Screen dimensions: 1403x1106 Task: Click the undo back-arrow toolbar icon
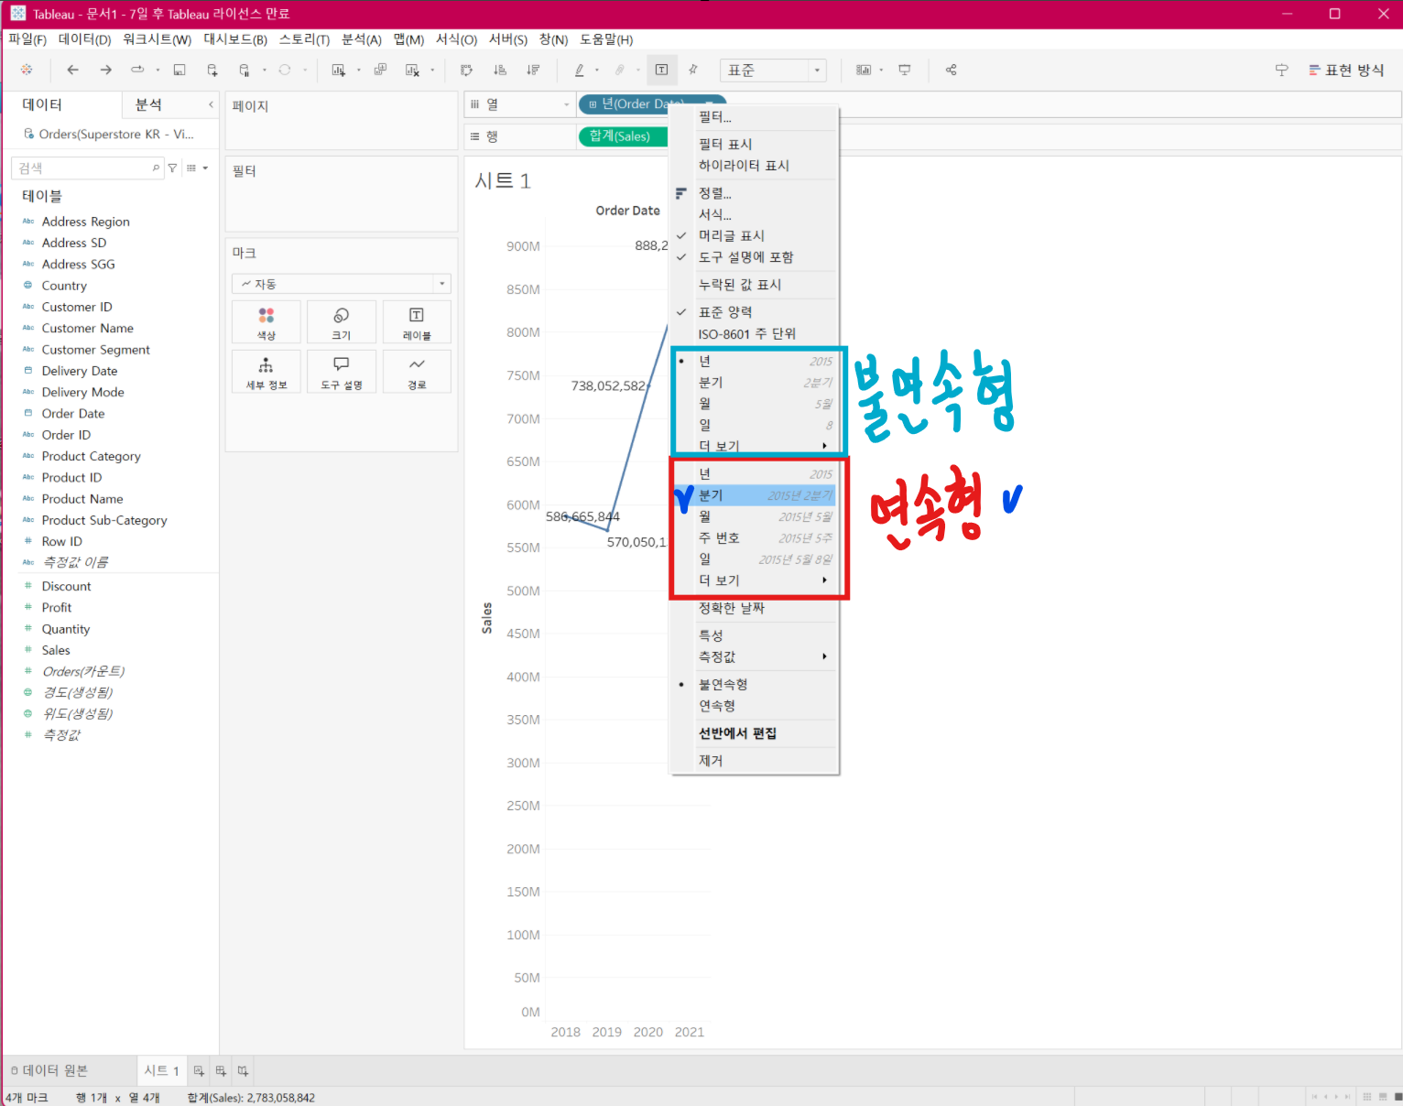(x=73, y=70)
